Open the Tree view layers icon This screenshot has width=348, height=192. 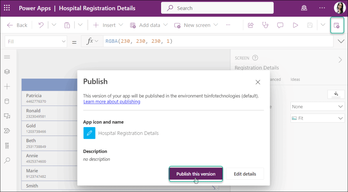(x=7, y=72)
